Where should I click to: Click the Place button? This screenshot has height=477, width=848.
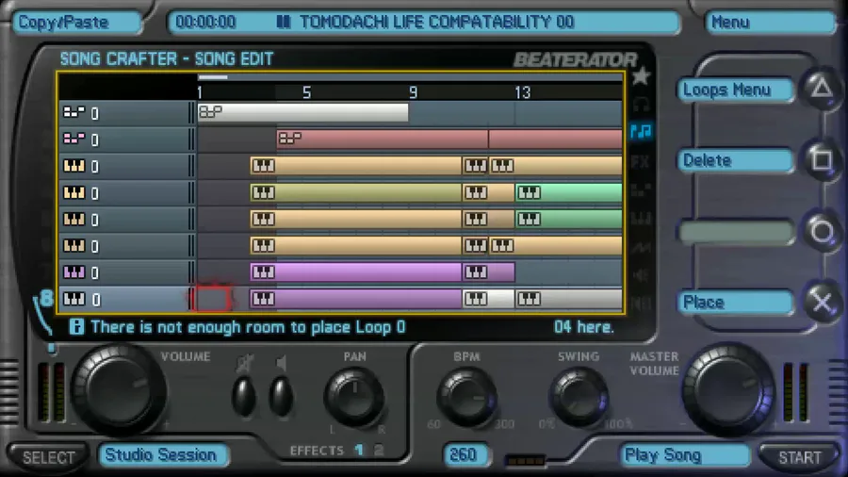pos(735,302)
